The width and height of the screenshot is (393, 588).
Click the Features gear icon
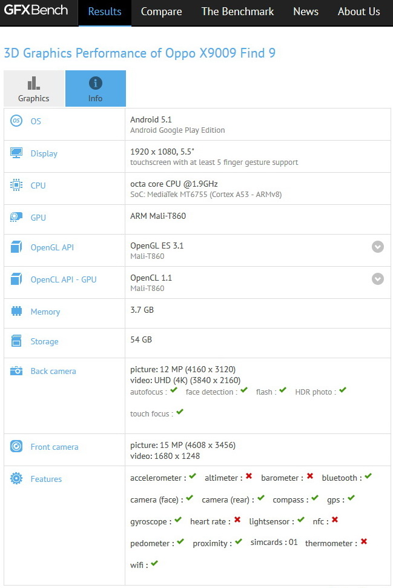tap(16, 478)
